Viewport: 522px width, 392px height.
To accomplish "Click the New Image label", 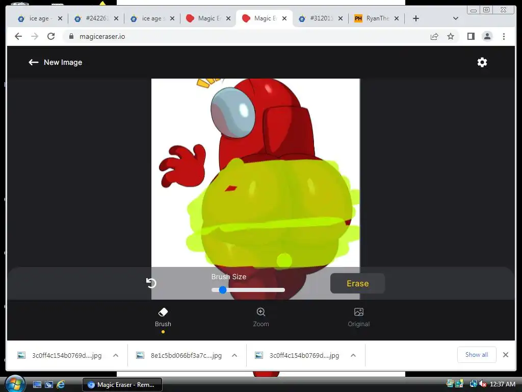I will pyautogui.click(x=63, y=62).
